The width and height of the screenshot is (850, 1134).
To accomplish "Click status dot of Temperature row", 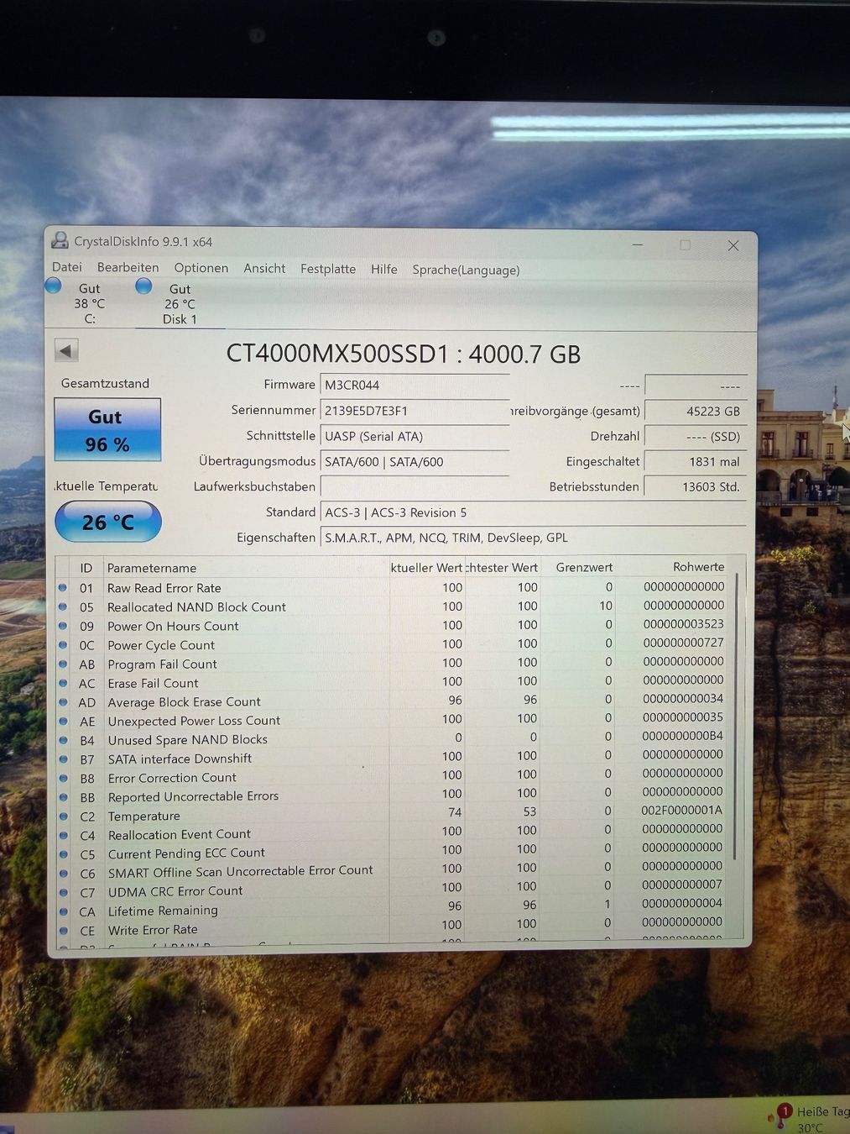I will tap(63, 816).
